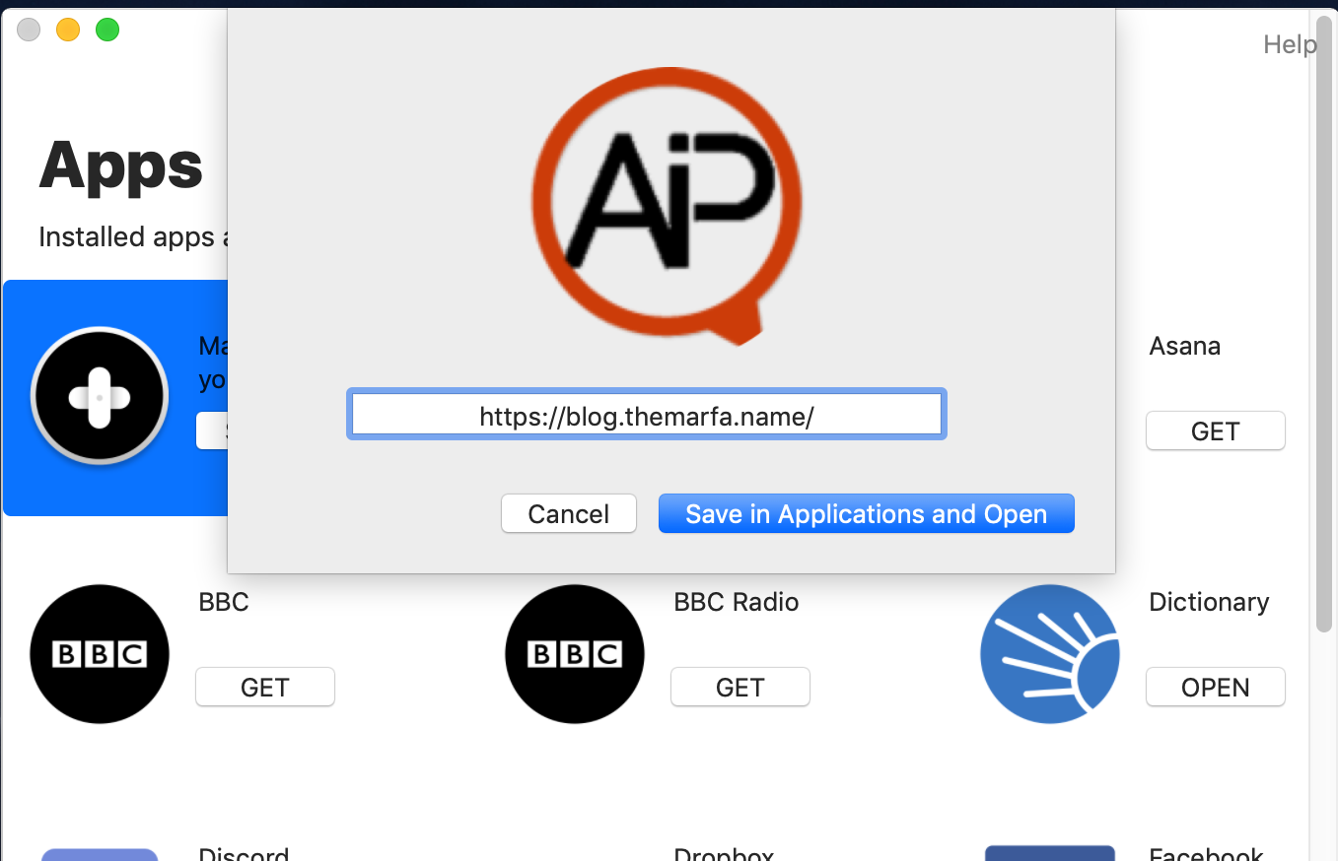Image resolution: width=1338 pixels, height=861 pixels.
Task: Open the BBC Radio app icon
Action: (575, 654)
